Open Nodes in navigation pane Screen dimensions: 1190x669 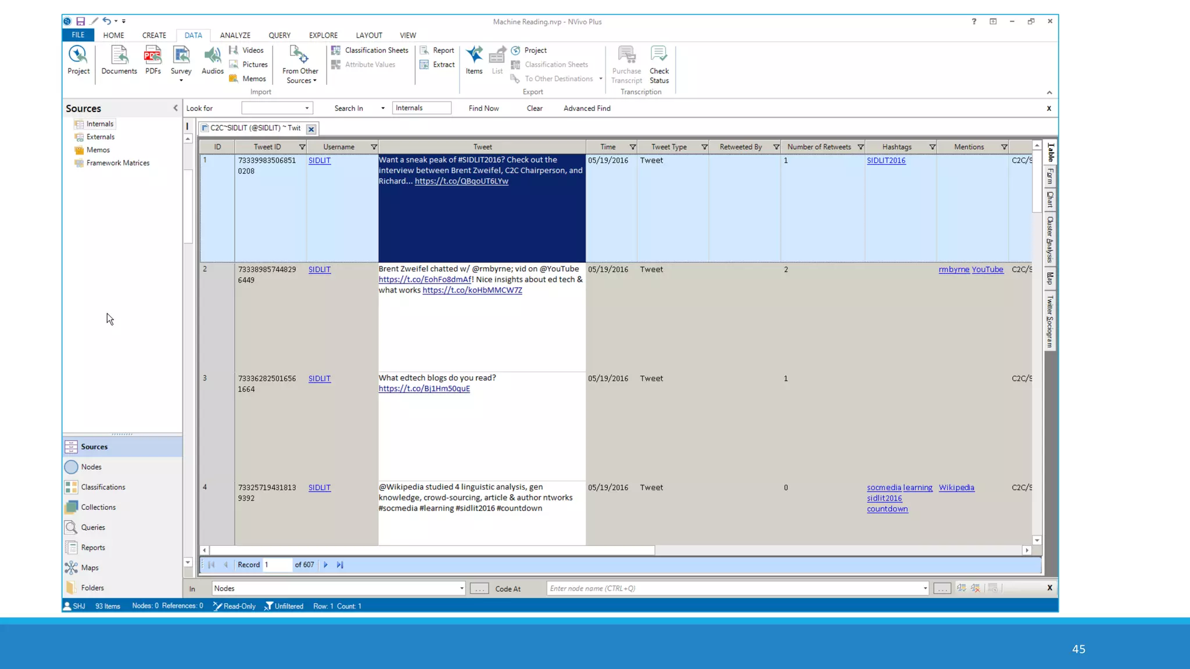click(x=91, y=467)
